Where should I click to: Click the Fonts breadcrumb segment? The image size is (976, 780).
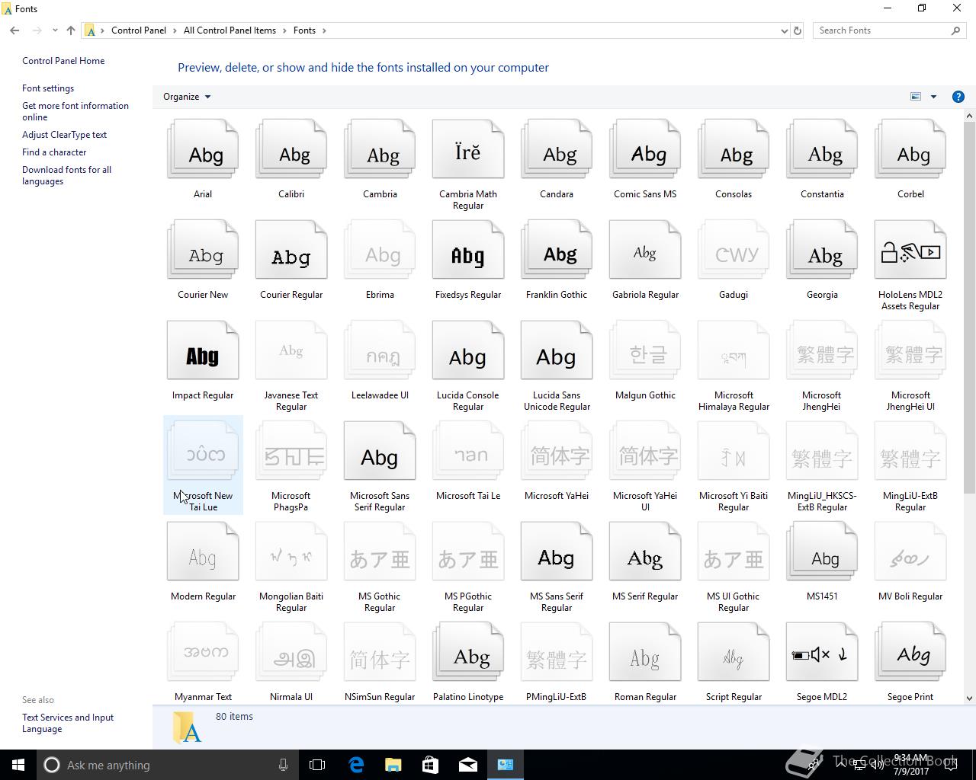(x=304, y=30)
